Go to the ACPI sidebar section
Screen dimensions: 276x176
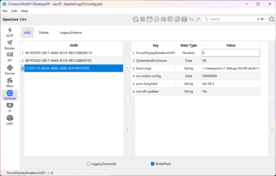click(10, 32)
